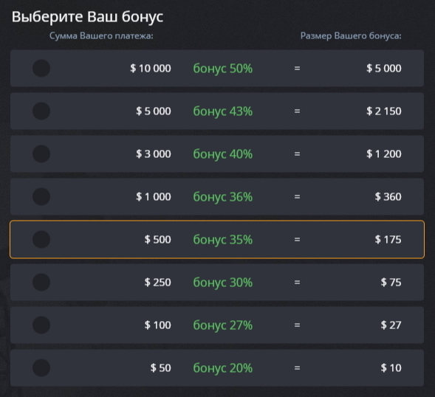Select the $250 payment radio button
Screen dimensions: 435x397
41,282
